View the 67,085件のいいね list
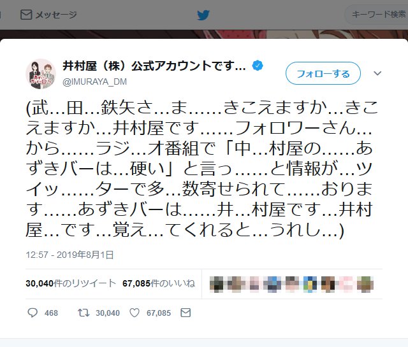The height and width of the screenshot is (347, 408). [159, 283]
